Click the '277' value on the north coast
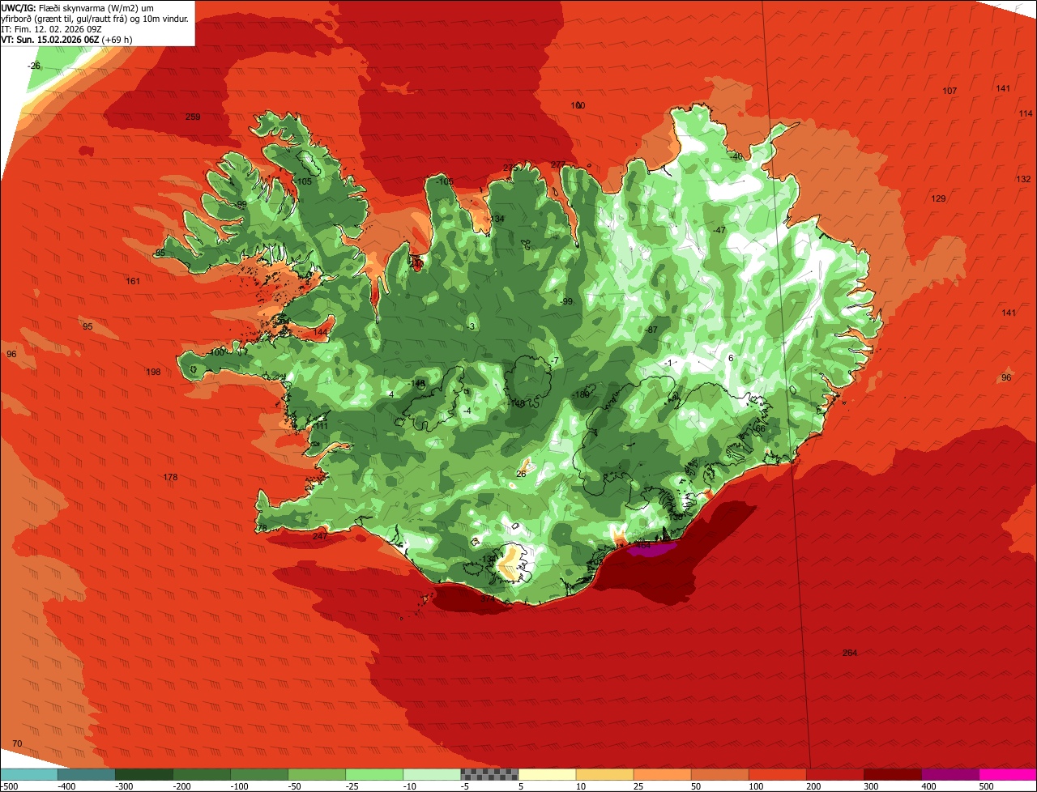This screenshot has width=1037, height=792. 558,165
